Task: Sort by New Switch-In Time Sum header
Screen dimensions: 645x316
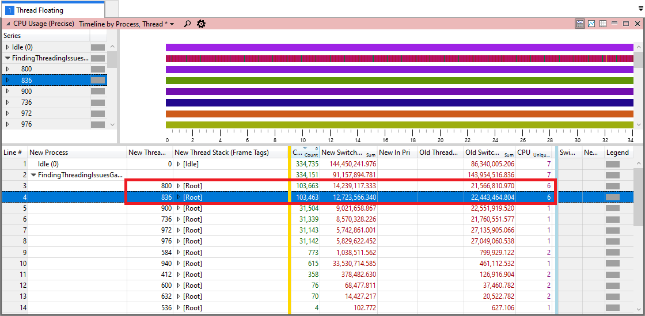Action: [x=348, y=153]
